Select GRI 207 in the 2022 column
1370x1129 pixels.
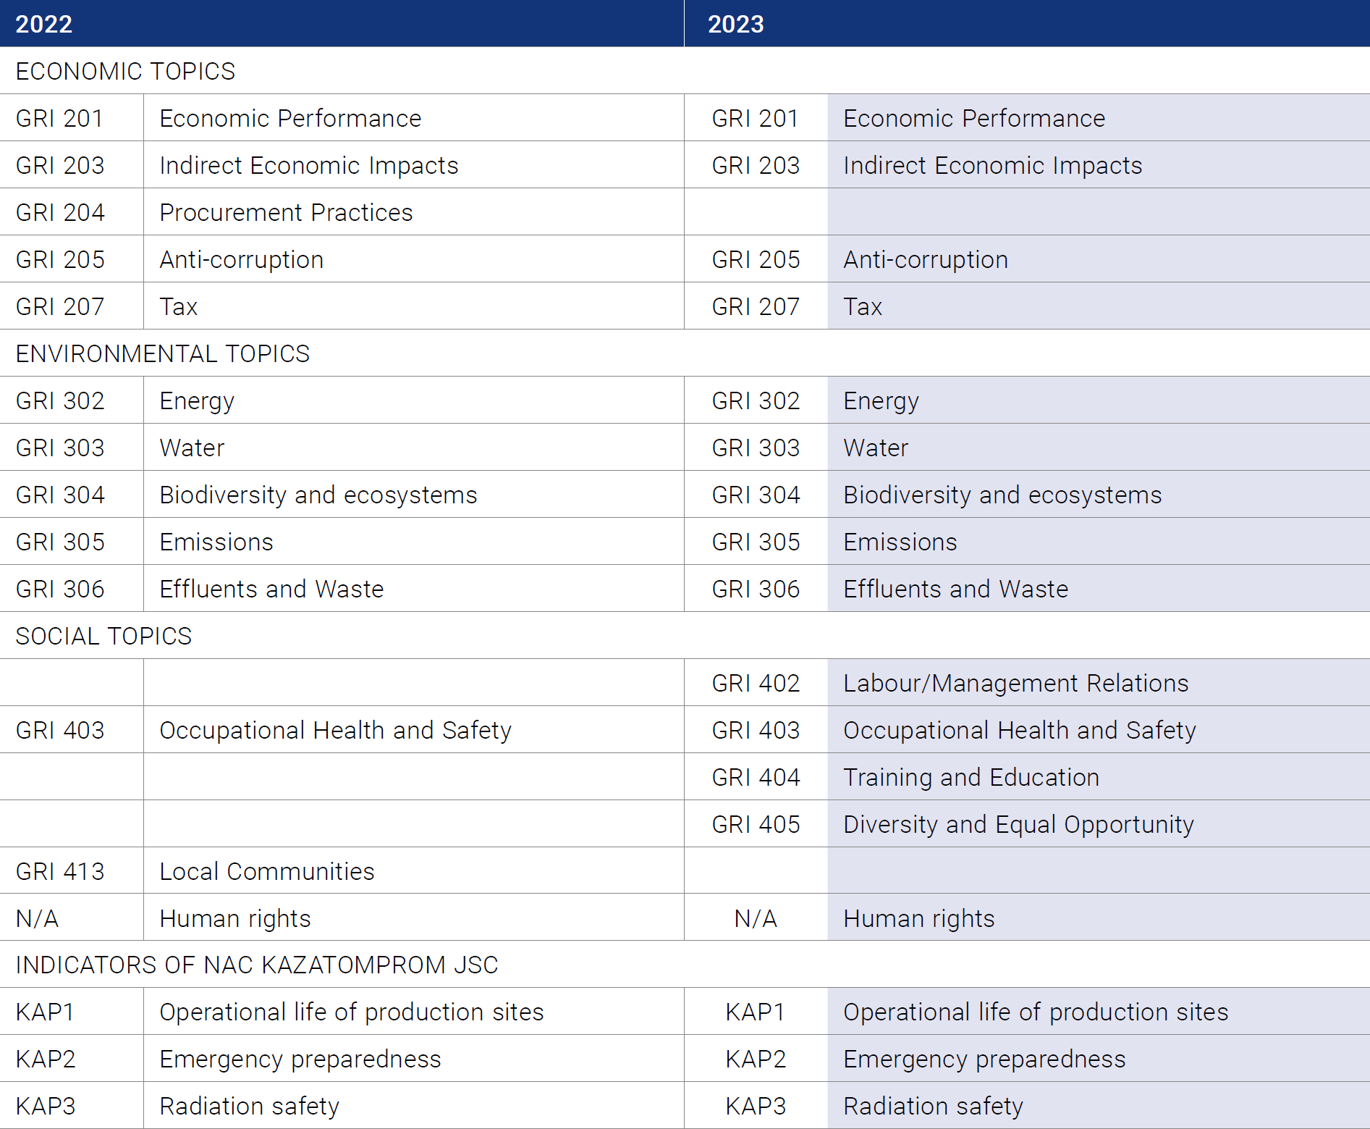click(60, 306)
